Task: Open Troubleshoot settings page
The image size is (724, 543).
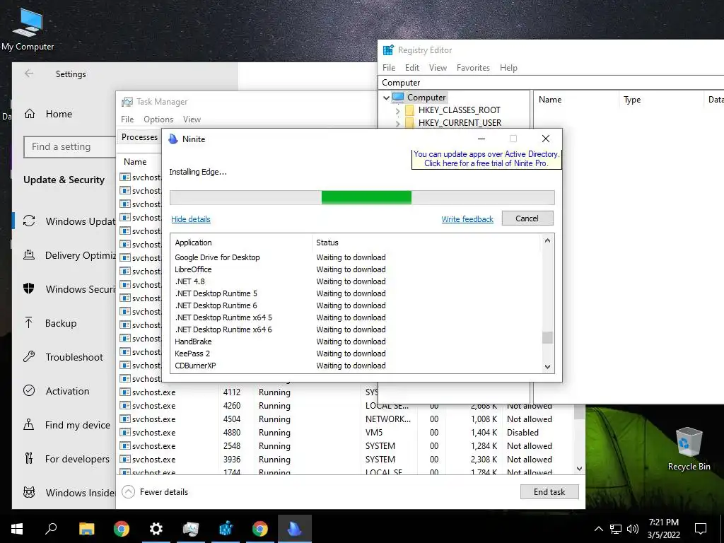Action: [x=64, y=357]
